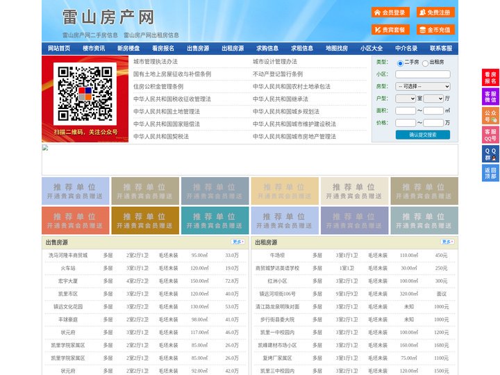Viewport: 500px width, 375px height.
Task: Open the 城市设计管理办法 link
Action: (x=275, y=62)
